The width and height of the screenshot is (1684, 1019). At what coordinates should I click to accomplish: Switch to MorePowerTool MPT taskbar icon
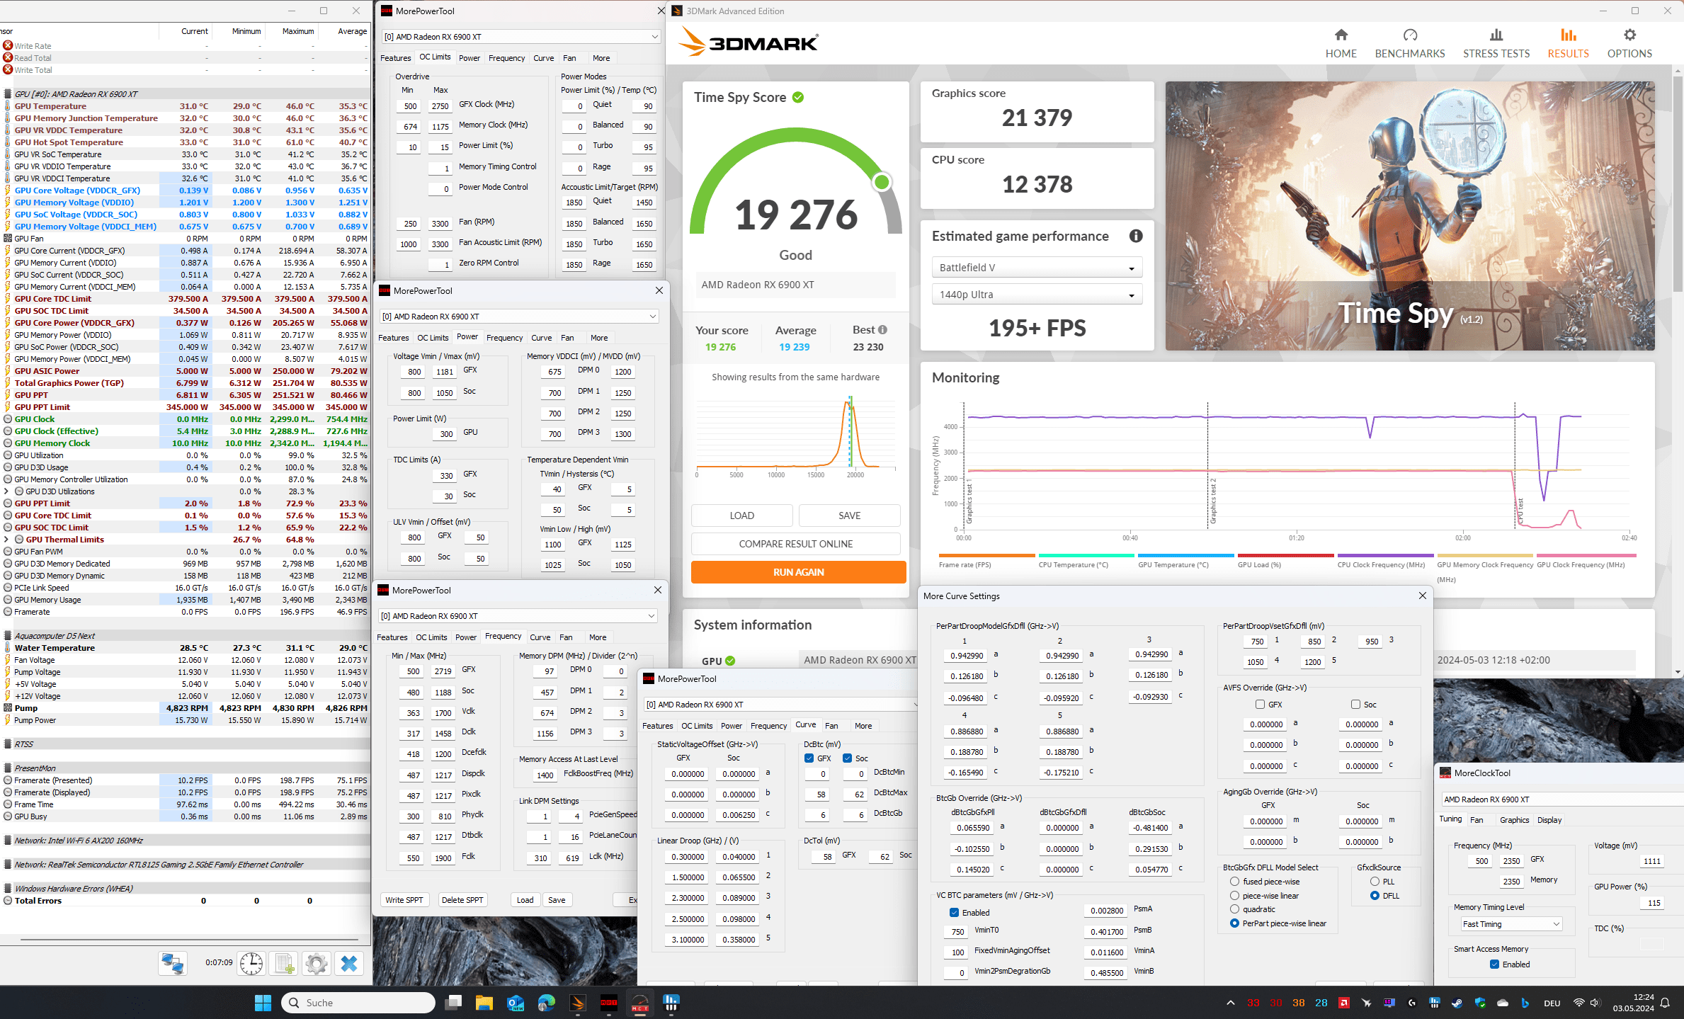point(608,1003)
